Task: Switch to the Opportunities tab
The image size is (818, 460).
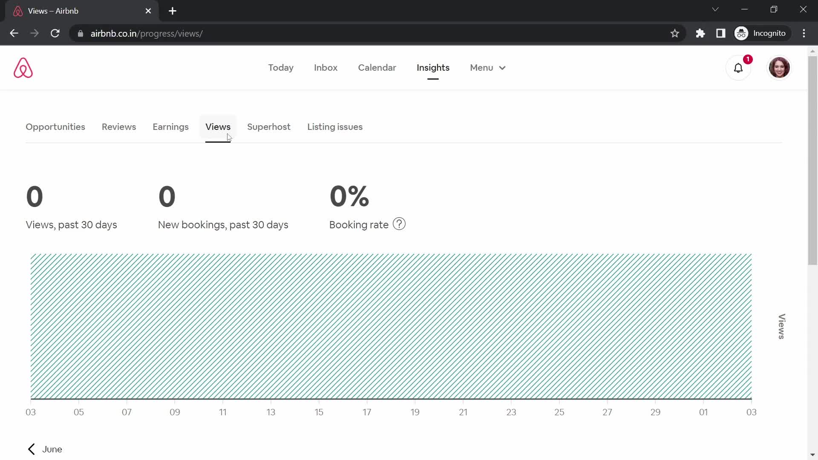Action: [55, 127]
